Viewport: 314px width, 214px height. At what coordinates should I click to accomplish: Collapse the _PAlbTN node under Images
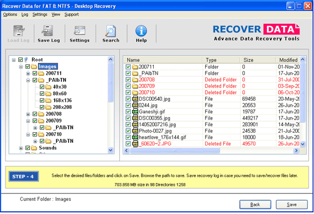[x=28, y=80]
